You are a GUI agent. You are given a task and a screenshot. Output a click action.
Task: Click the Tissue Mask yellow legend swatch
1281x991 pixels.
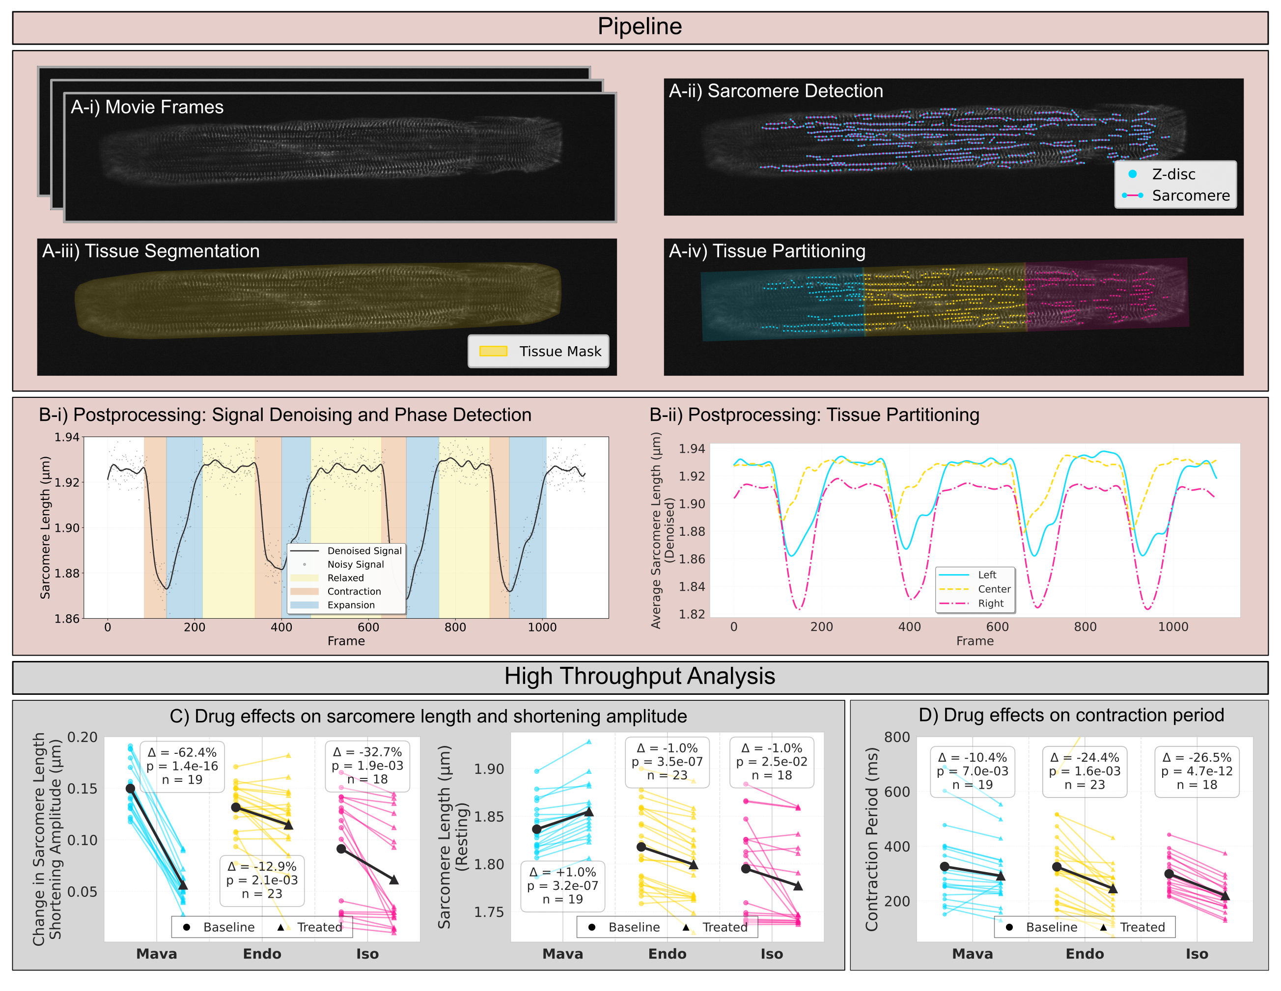pyautogui.click(x=493, y=351)
